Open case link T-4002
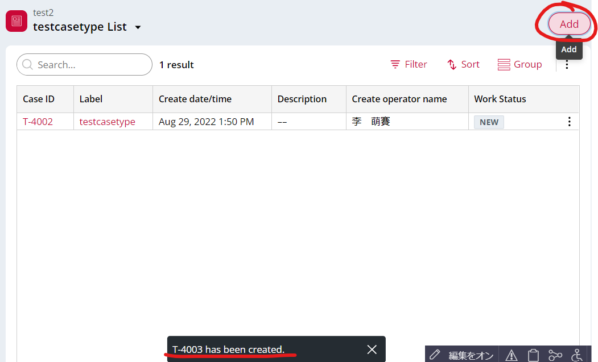 click(38, 122)
